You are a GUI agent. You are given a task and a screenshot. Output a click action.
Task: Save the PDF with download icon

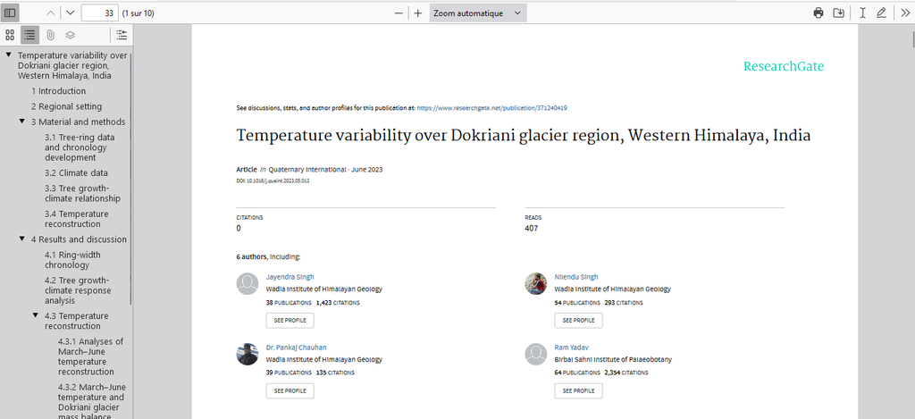tap(838, 13)
